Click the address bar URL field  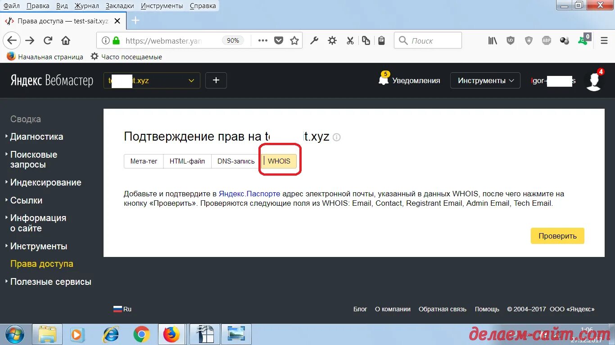pyautogui.click(x=164, y=40)
